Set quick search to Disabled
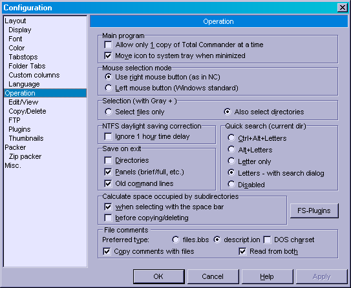 coord(231,185)
